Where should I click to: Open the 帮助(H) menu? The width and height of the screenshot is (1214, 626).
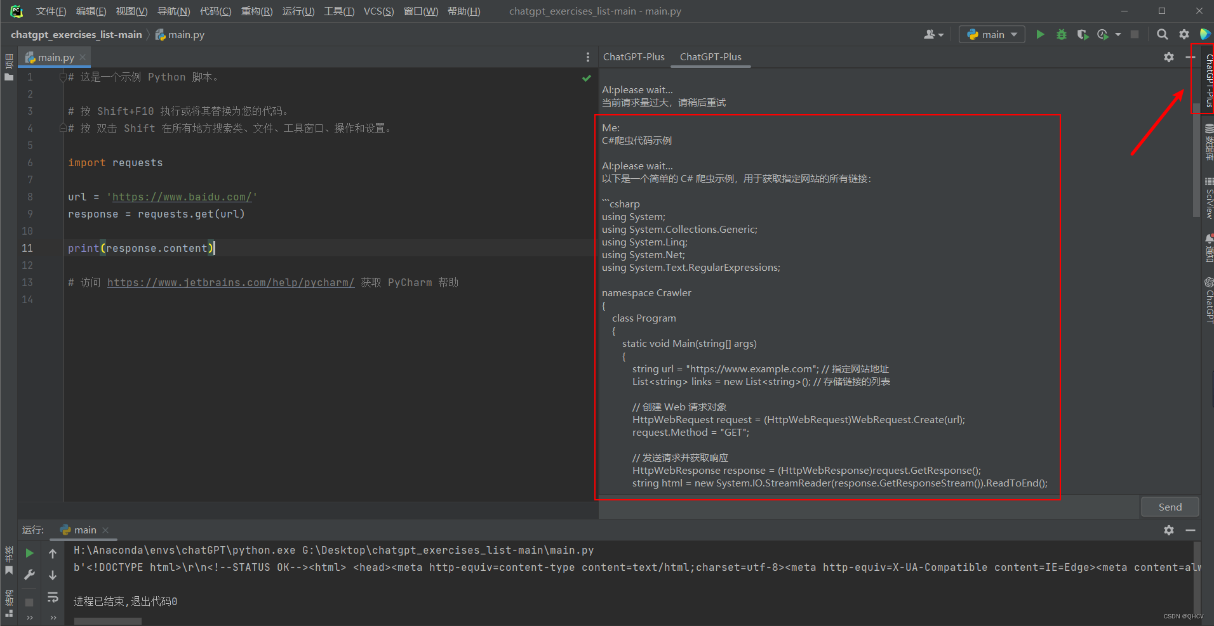pyautogui.click(x=464, y=11)
